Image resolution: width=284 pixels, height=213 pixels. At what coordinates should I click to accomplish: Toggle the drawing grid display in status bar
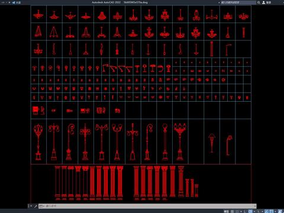(x=232, y=211)
